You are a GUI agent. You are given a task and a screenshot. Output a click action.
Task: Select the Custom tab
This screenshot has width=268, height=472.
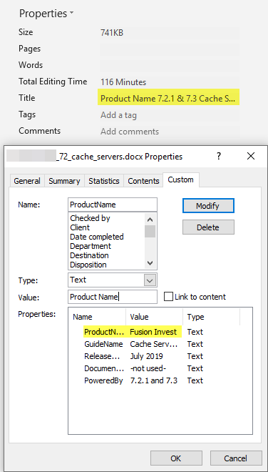180,180
